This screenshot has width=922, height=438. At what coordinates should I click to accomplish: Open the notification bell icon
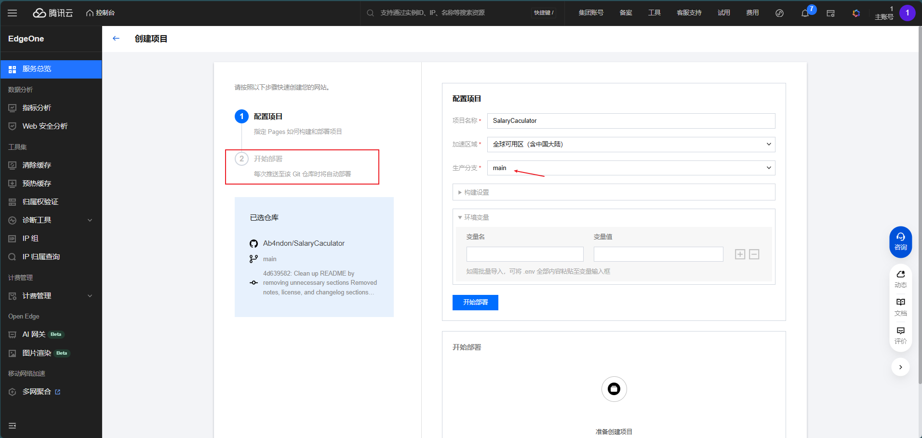[x=805, y=13]
